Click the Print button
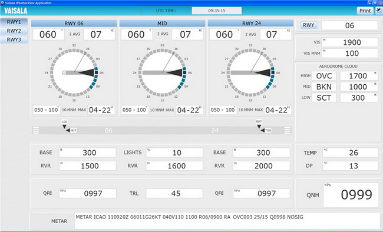 (365, 11)
